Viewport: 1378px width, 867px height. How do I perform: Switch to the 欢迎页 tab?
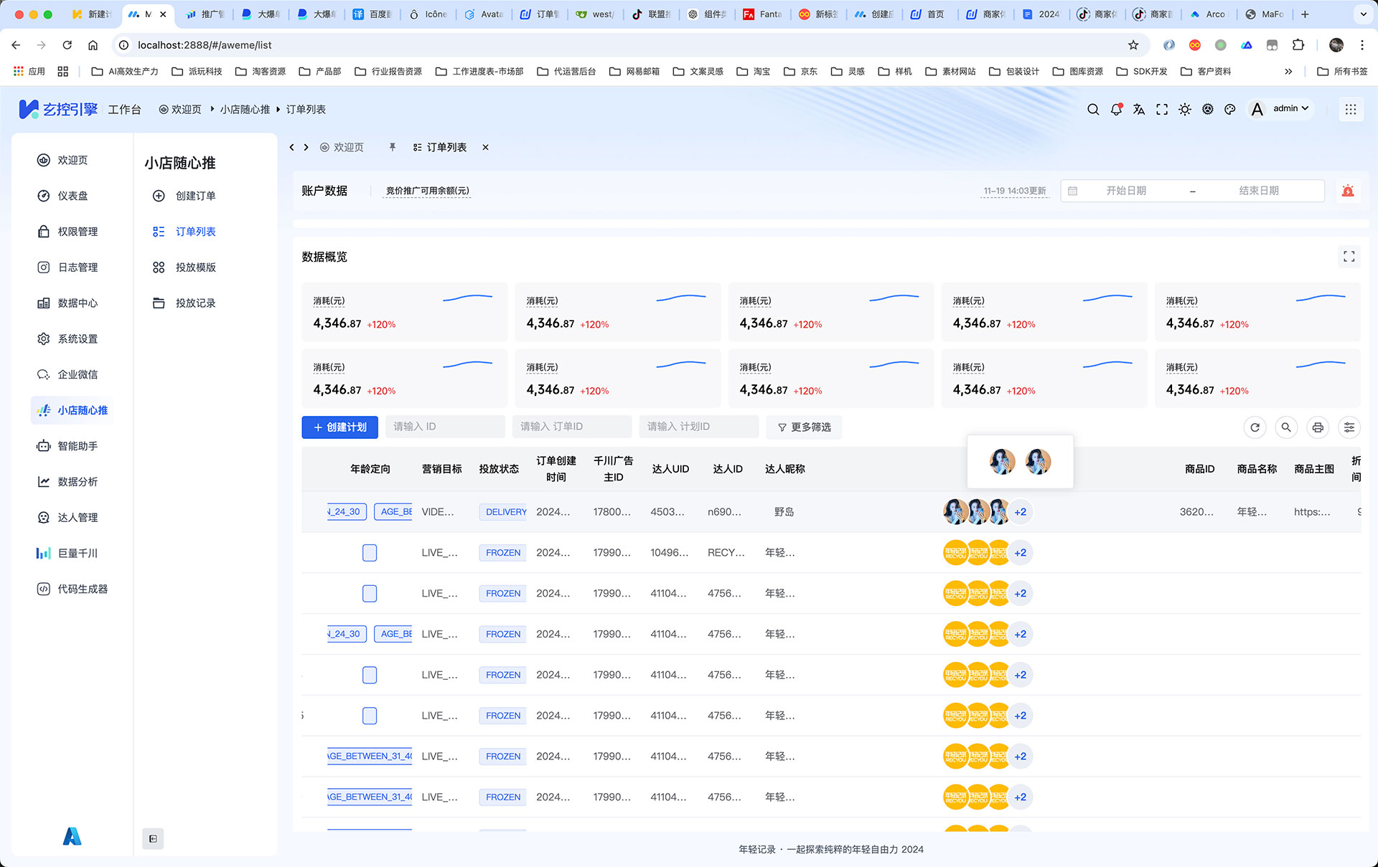tap(342, 147)
